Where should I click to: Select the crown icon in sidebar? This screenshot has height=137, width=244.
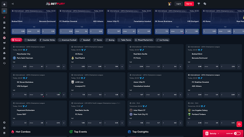pos(4,27)
